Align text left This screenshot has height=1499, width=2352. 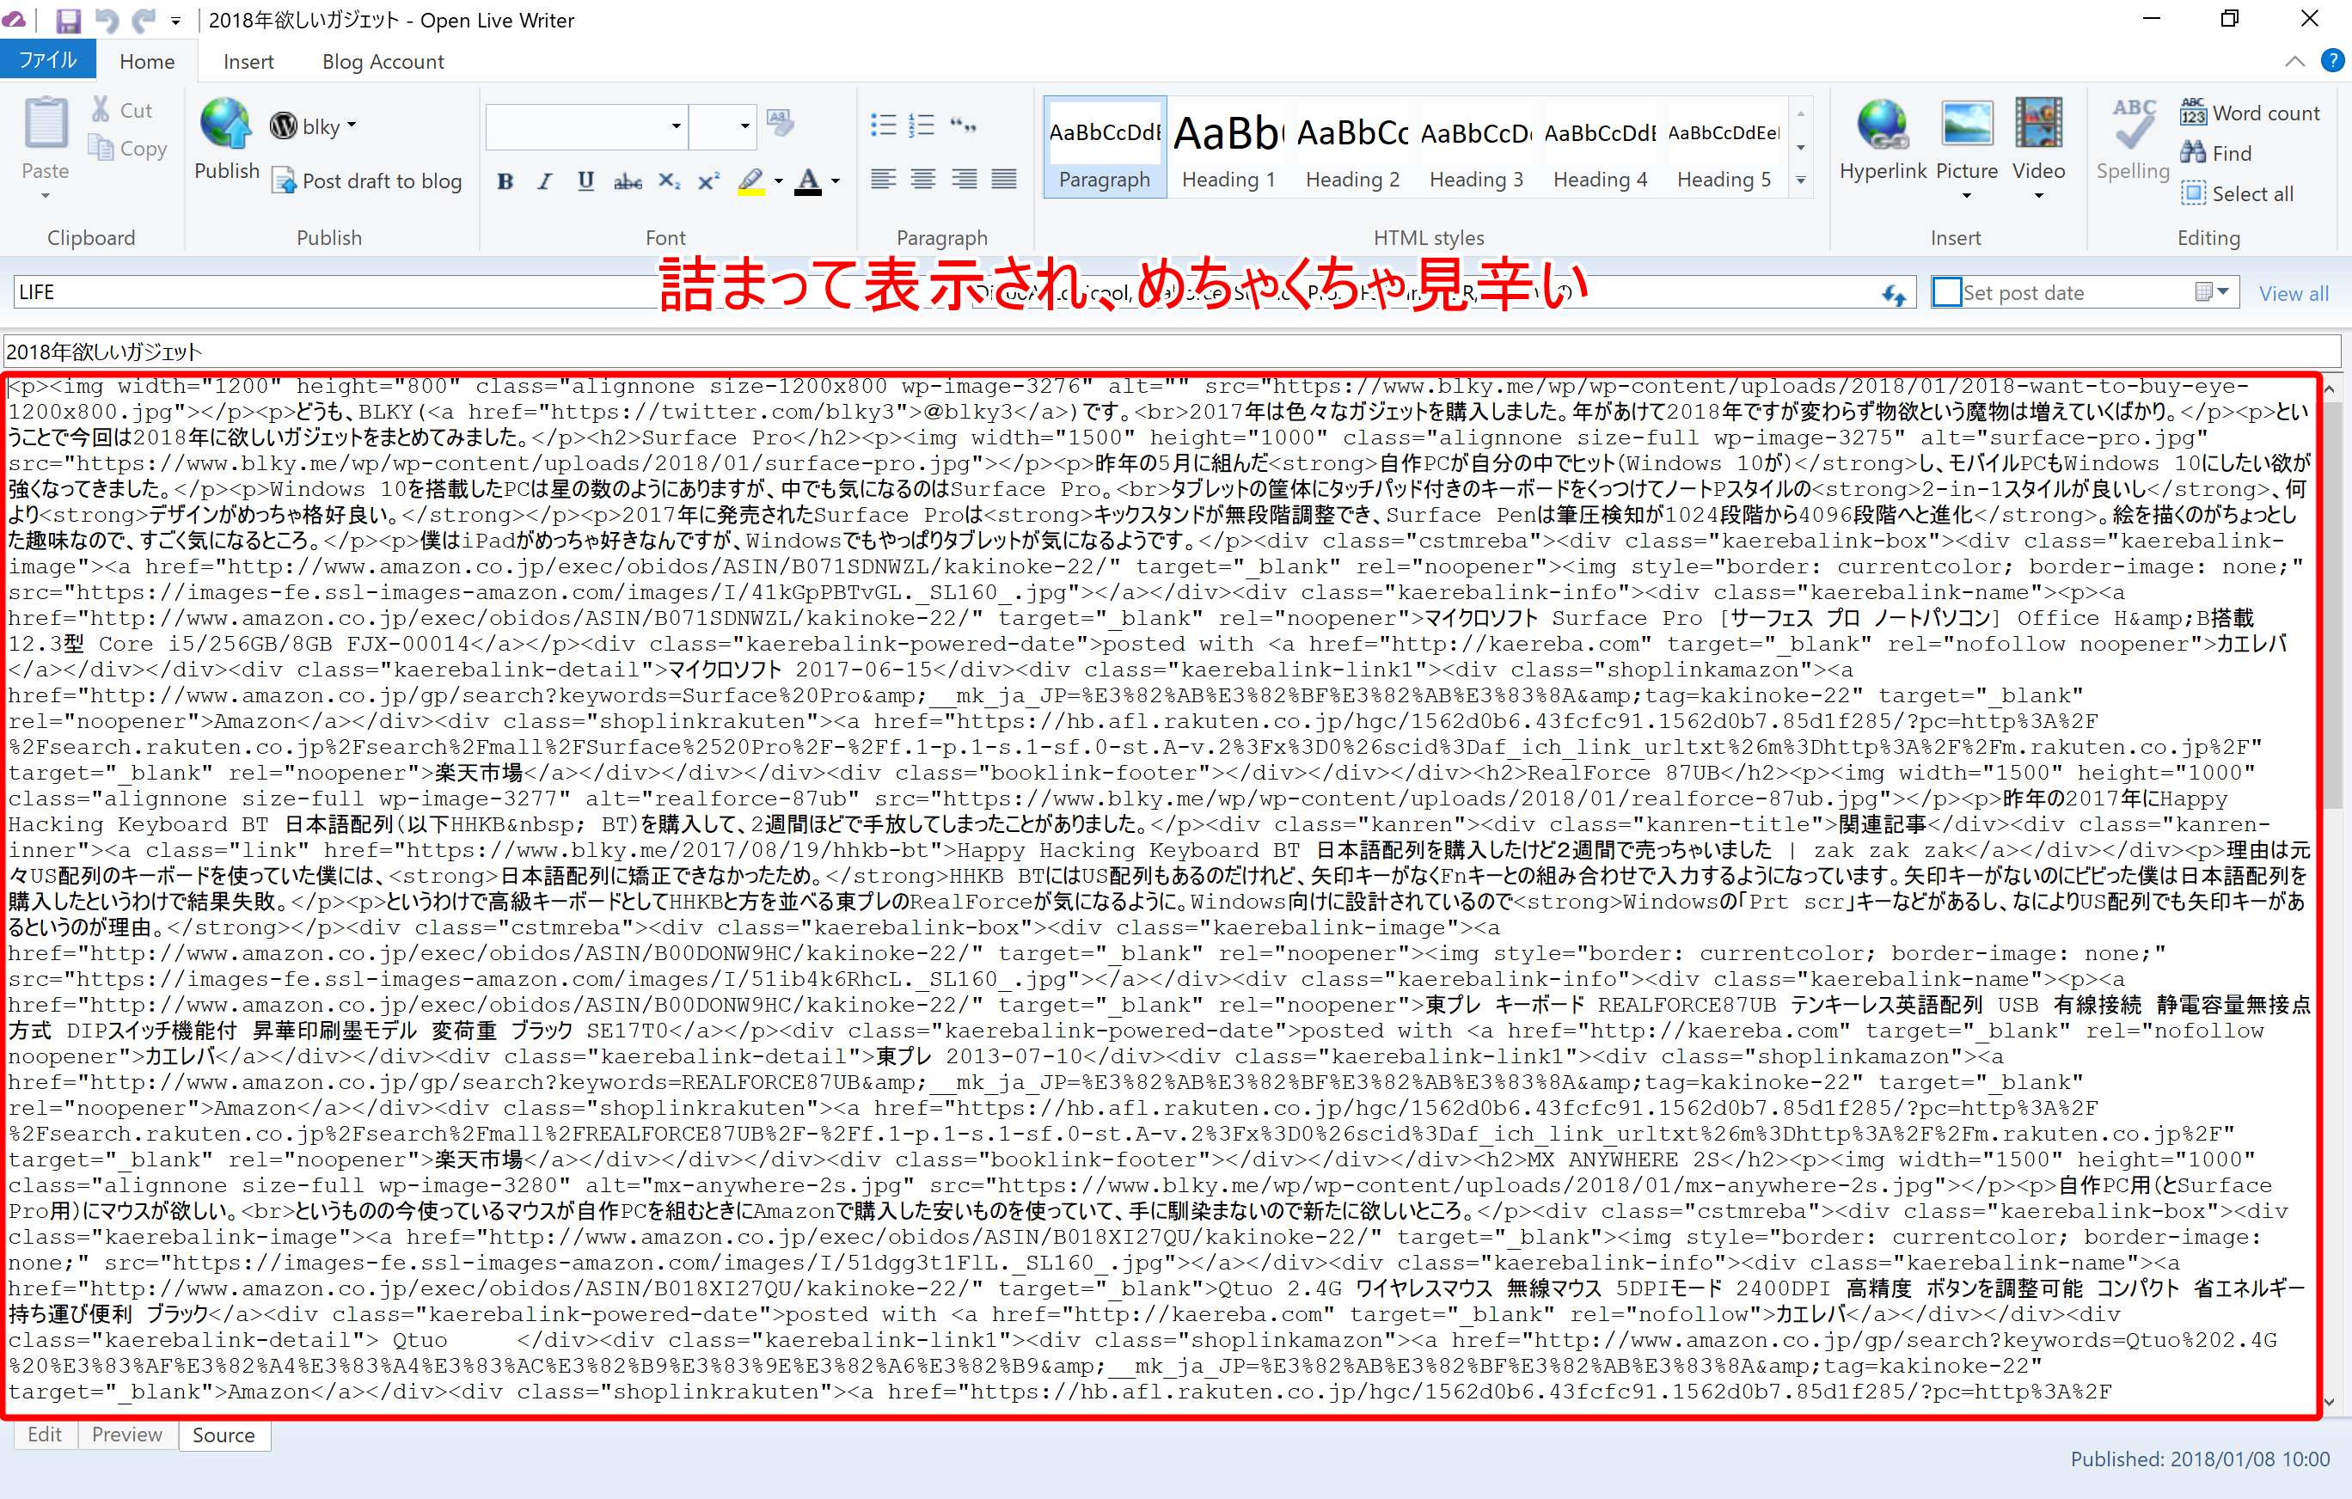(883, 179)
